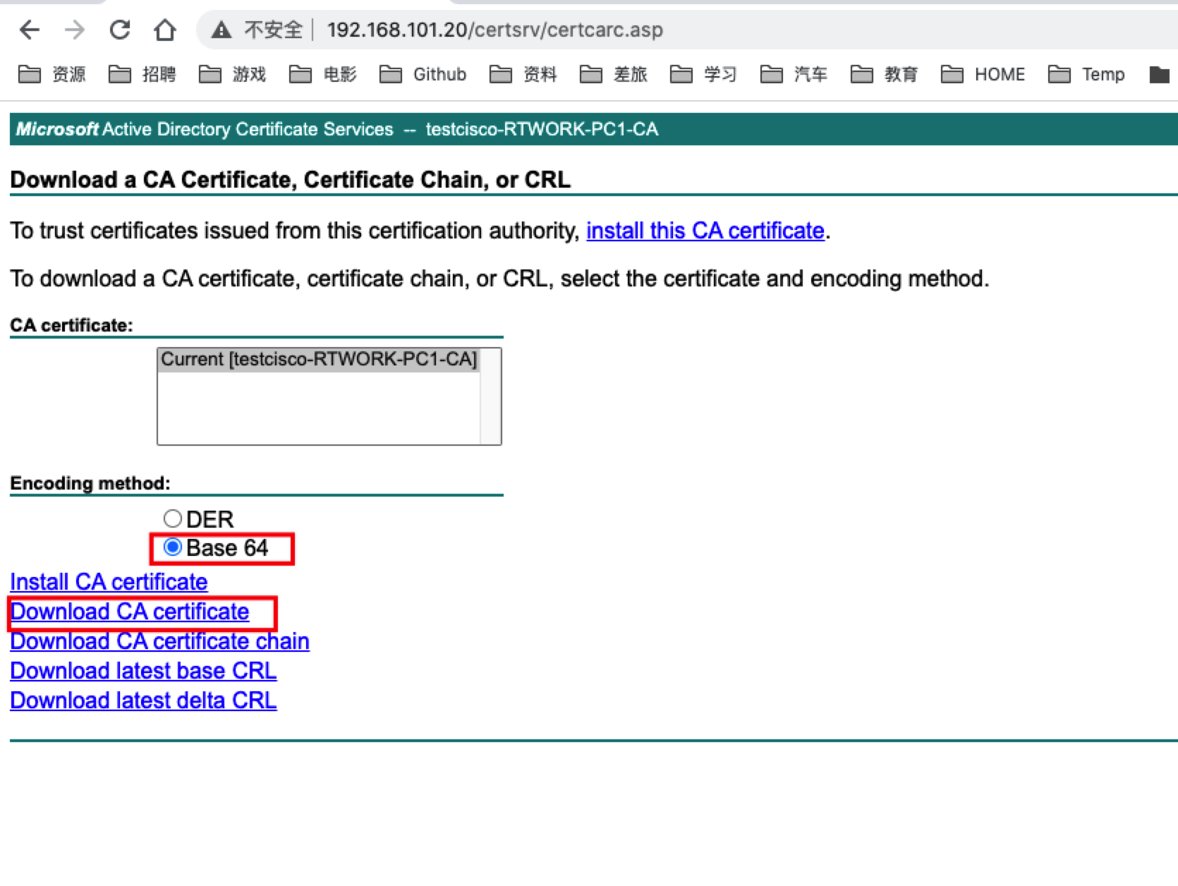Click the browser forward arrow
The height and width of the screenshot is (886, 1178).
(x=74, y=30)
